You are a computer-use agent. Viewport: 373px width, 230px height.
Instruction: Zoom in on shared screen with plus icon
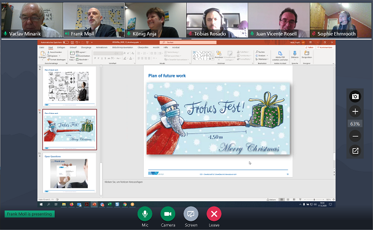click(x=355, y=111)
